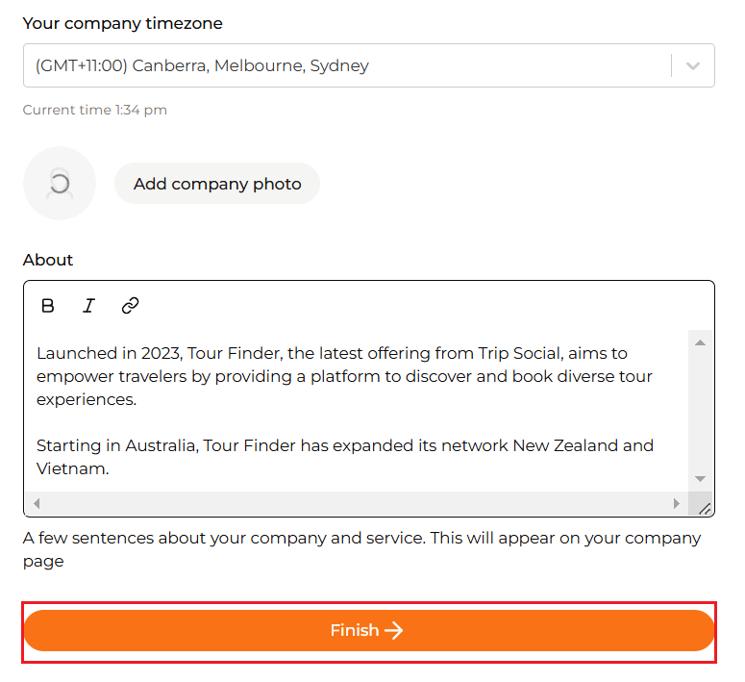
Task: Click the 'Your company timezone' label
Action: pos(123,23)
